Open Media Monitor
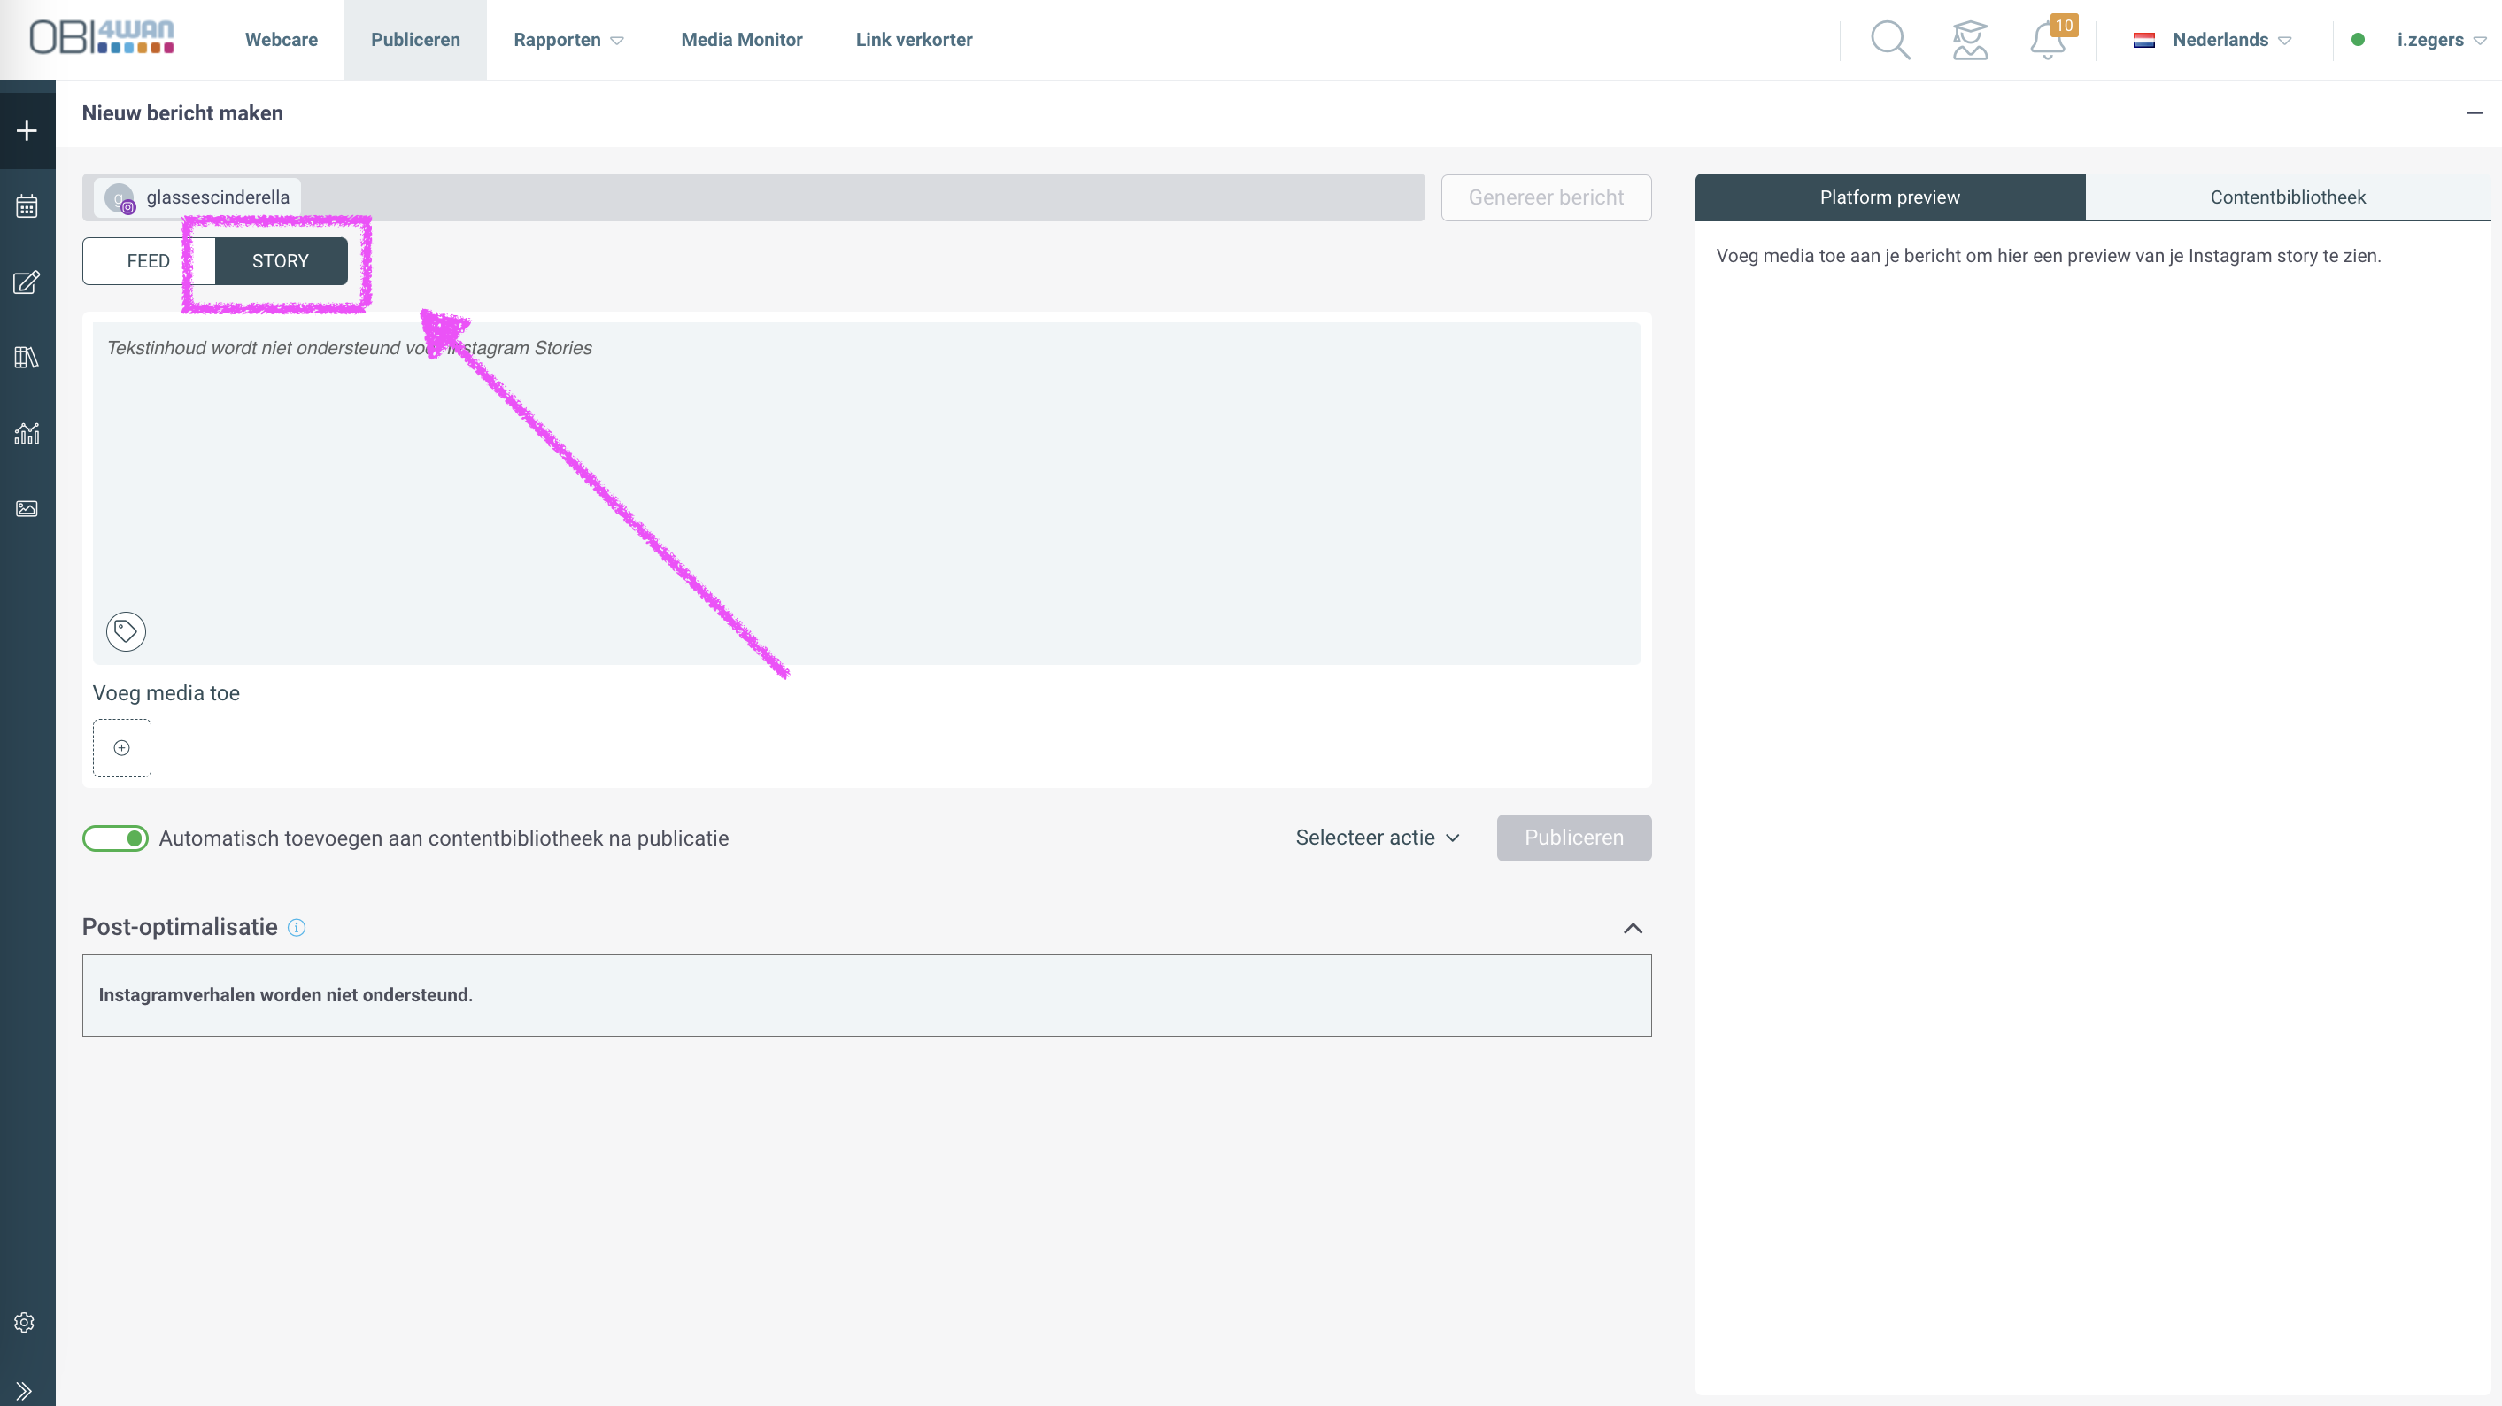This screenshot has width=2502, height=1406. pos(742,40)
